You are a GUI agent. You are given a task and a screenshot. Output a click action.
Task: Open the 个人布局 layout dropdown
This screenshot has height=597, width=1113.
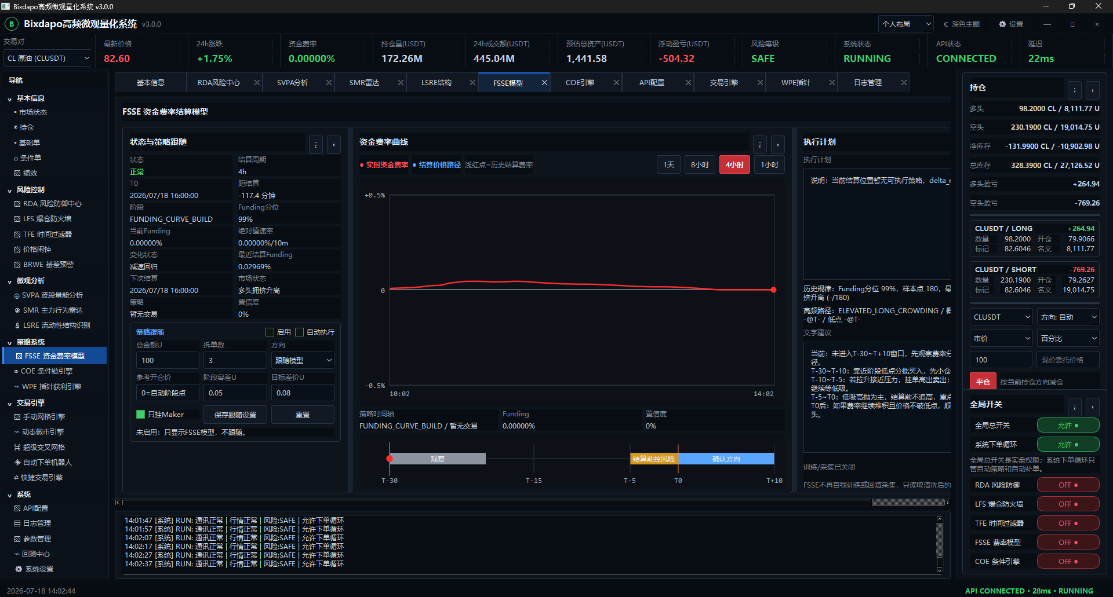coord(906,24)
